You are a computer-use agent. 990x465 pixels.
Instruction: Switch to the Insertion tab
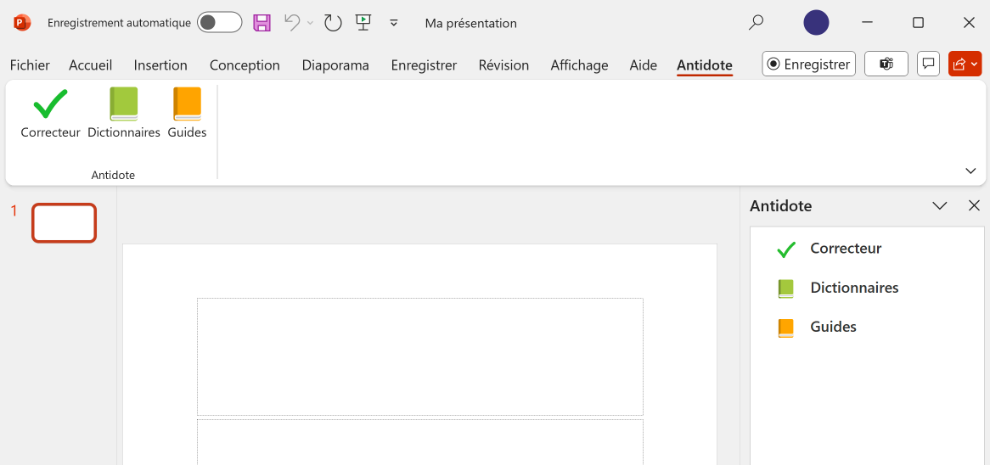160,65
